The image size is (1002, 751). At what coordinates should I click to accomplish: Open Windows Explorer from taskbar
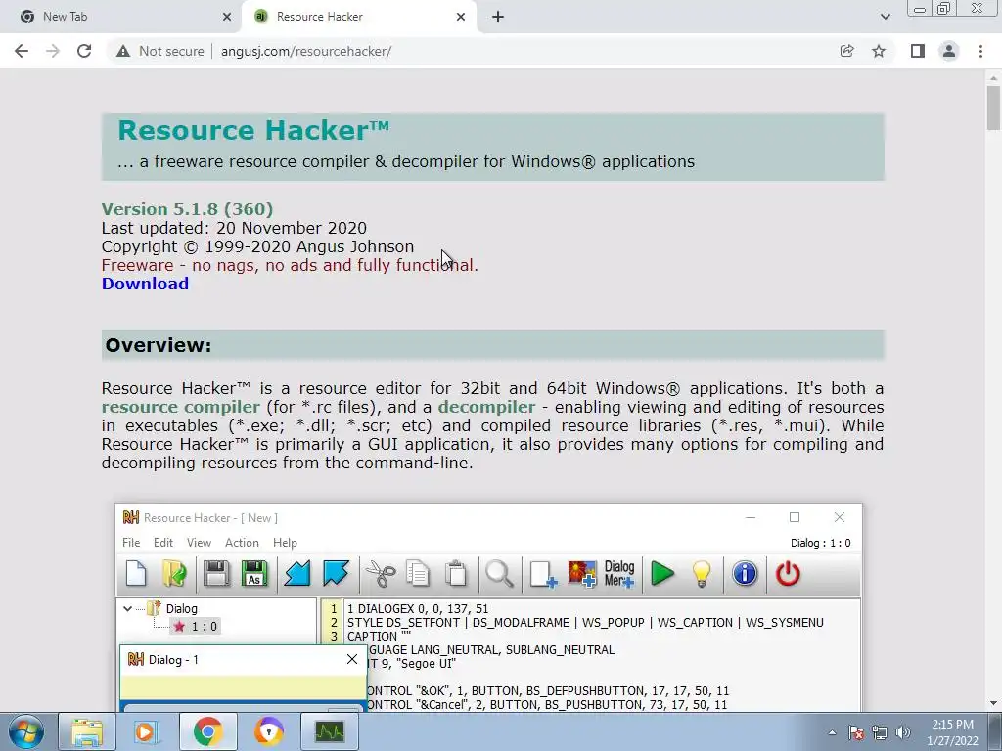click(x=86, y=731)
